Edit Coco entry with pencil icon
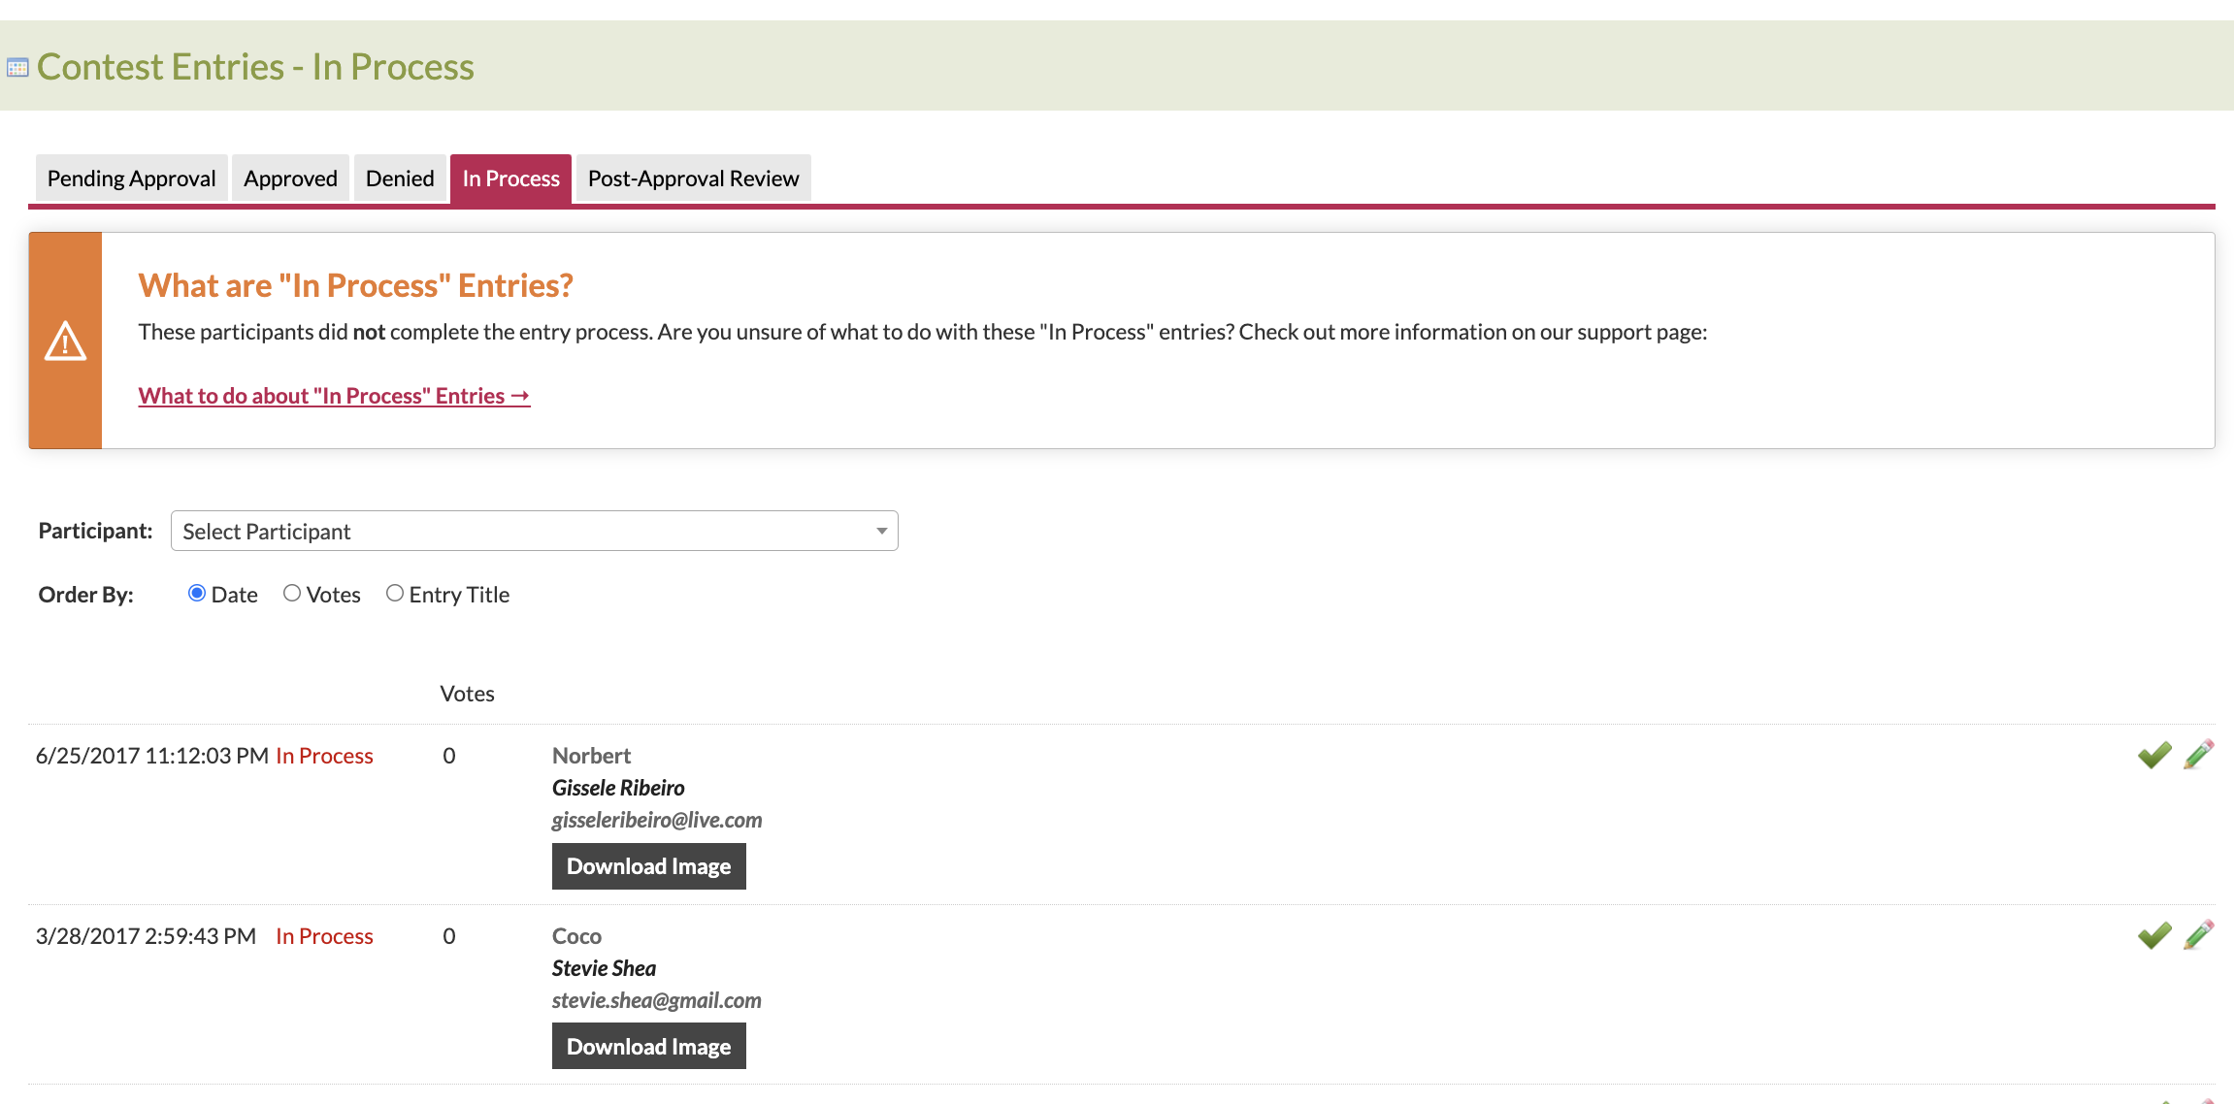Viewport: 2234px width, 1104px height. [2199, 935]
